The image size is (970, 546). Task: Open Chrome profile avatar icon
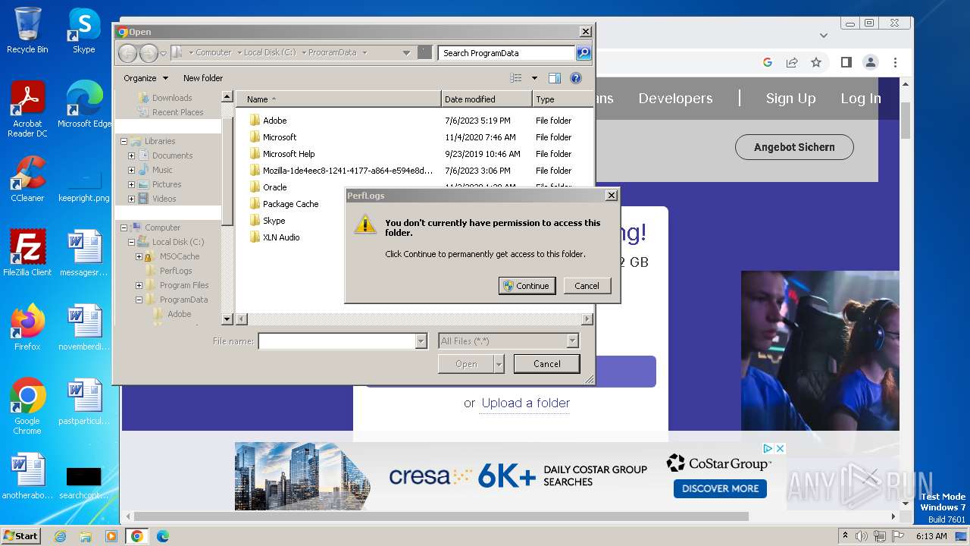871,62
